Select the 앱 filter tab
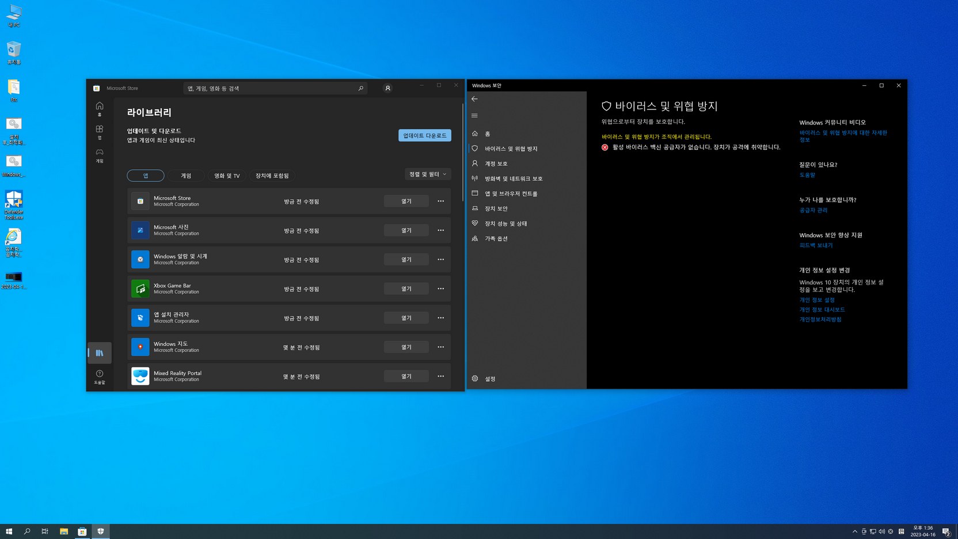 coord(146,176)
